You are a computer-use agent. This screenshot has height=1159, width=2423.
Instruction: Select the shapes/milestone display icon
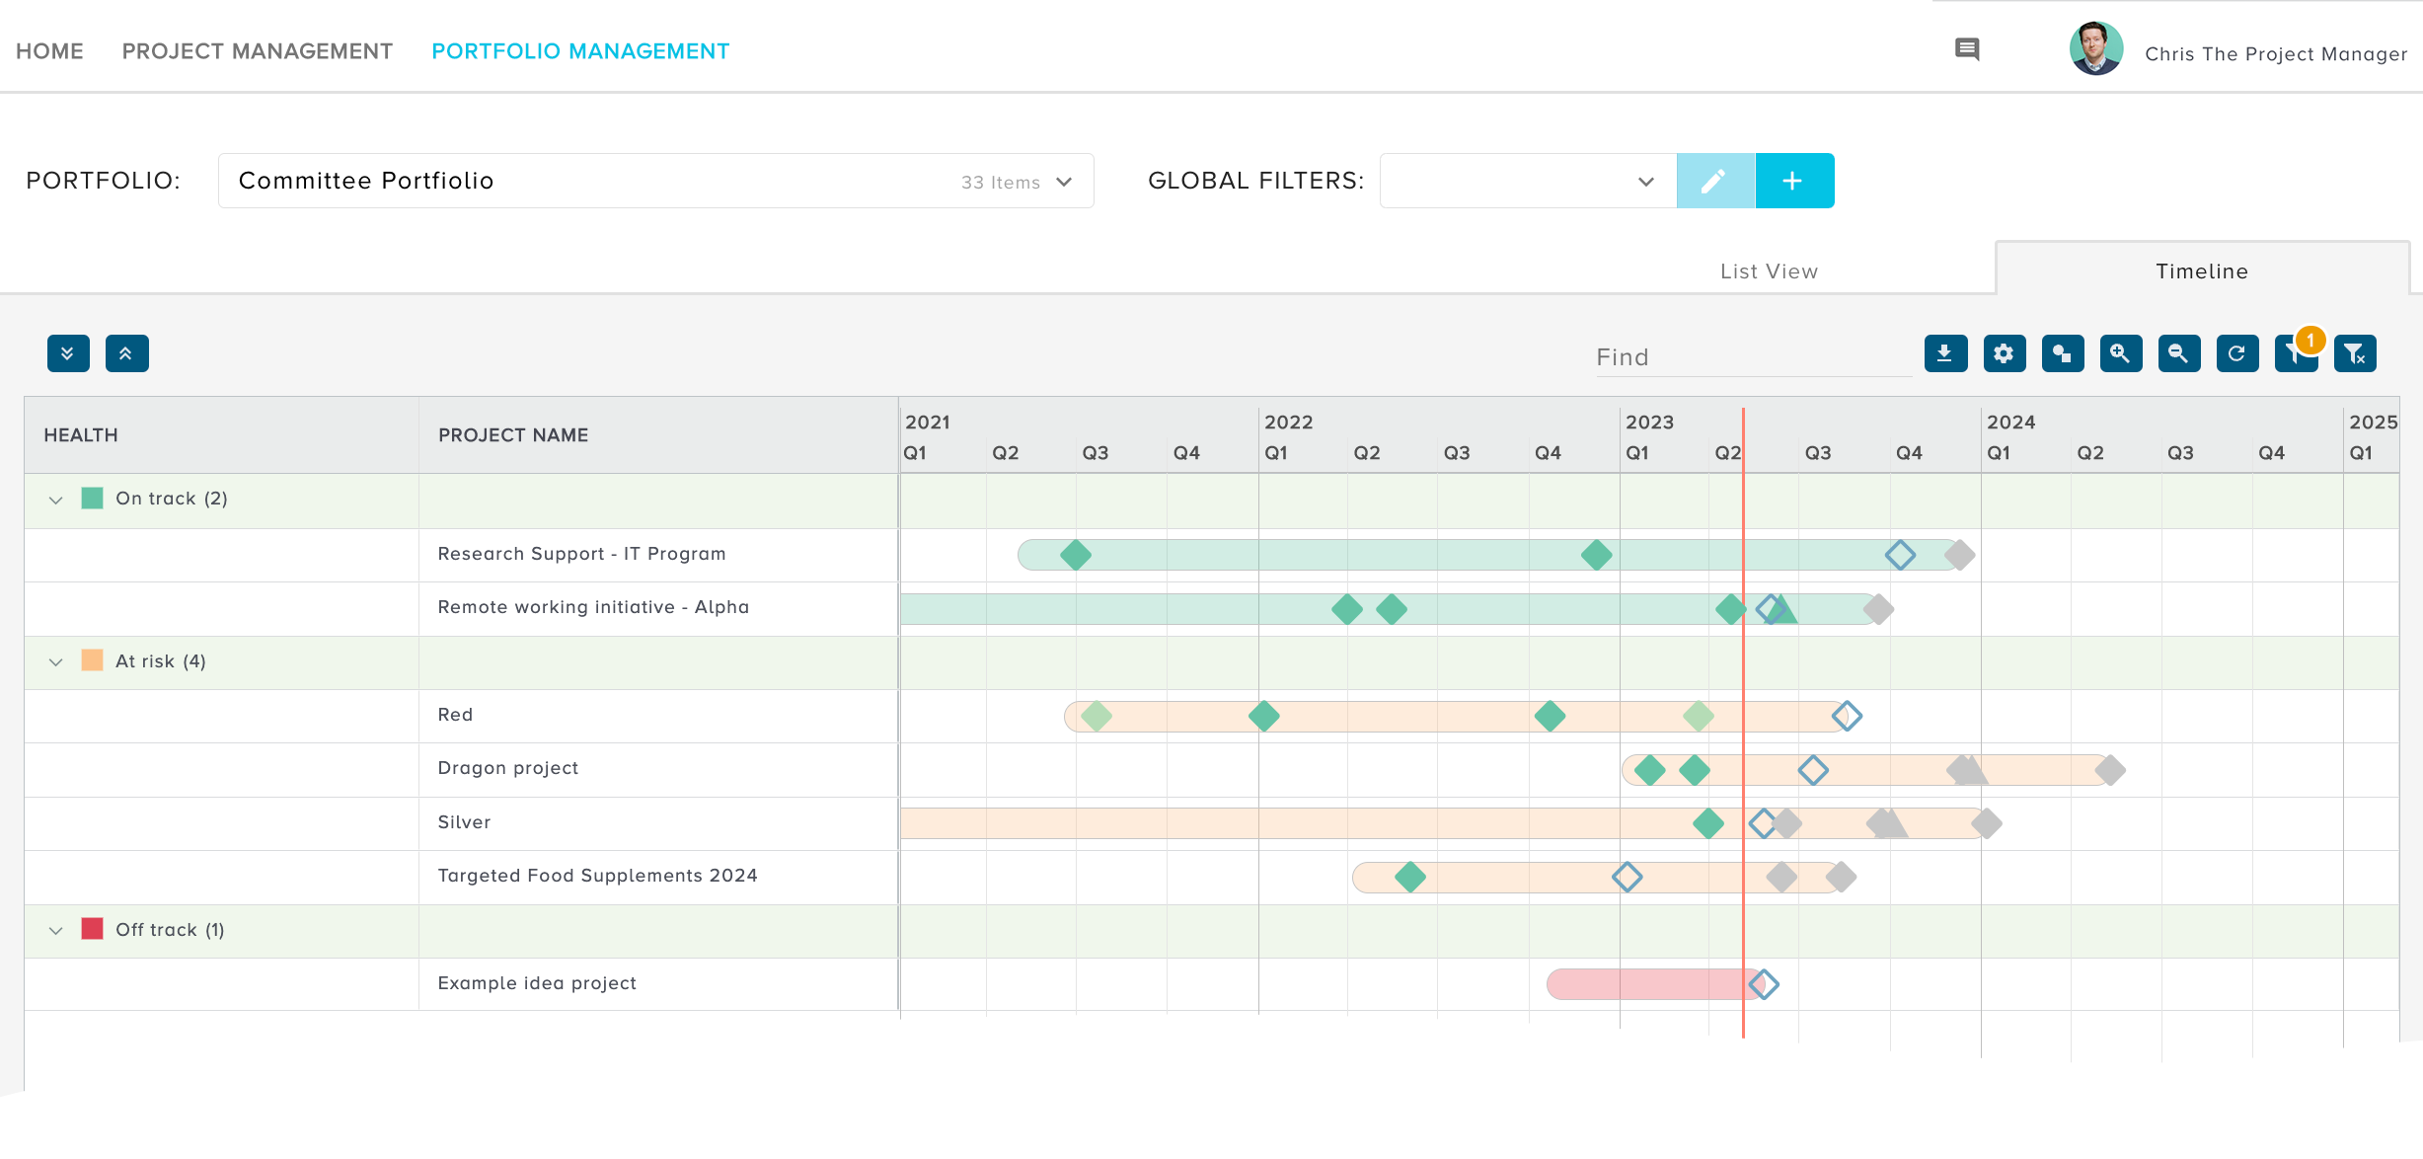click(2062, 353)
